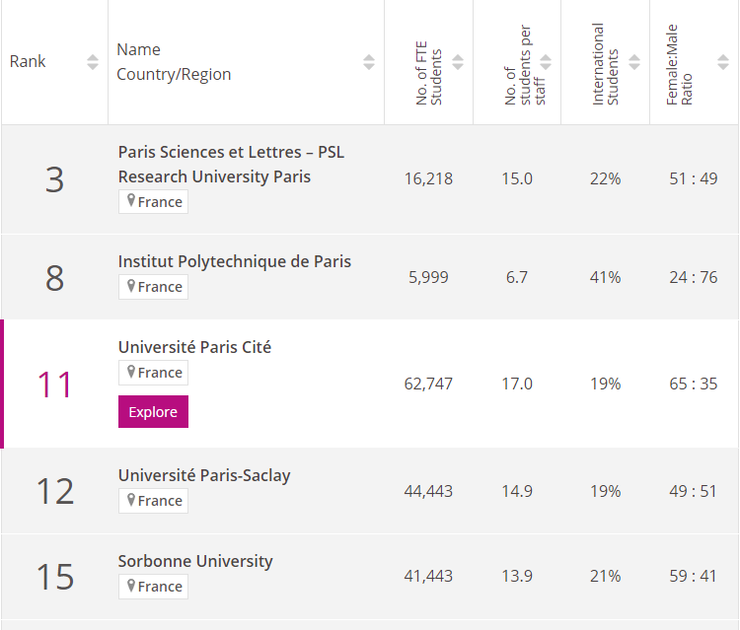Sort by International Students column
The height and width of the screenshot is (630, 740).
coord(634,62)
